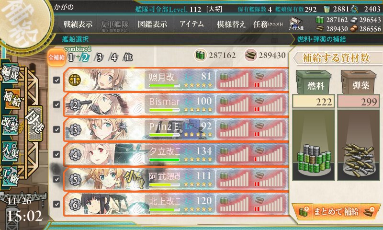The image size is (383, 230).
Task: Return to 母港 home port button
Action: (x=34, y=123)
